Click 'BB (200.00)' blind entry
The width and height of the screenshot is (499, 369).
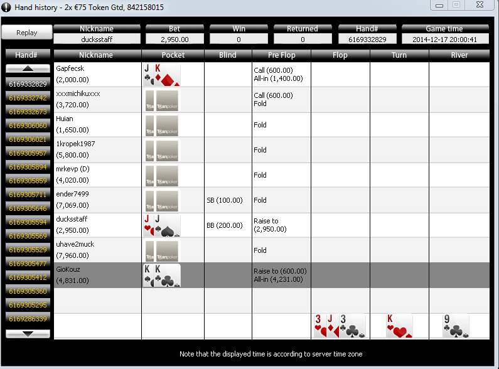(225, 225)
